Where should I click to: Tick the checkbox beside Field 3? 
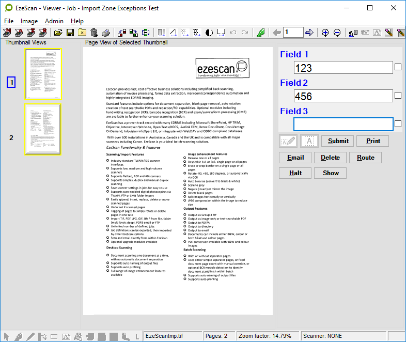[x=398, y=124]
